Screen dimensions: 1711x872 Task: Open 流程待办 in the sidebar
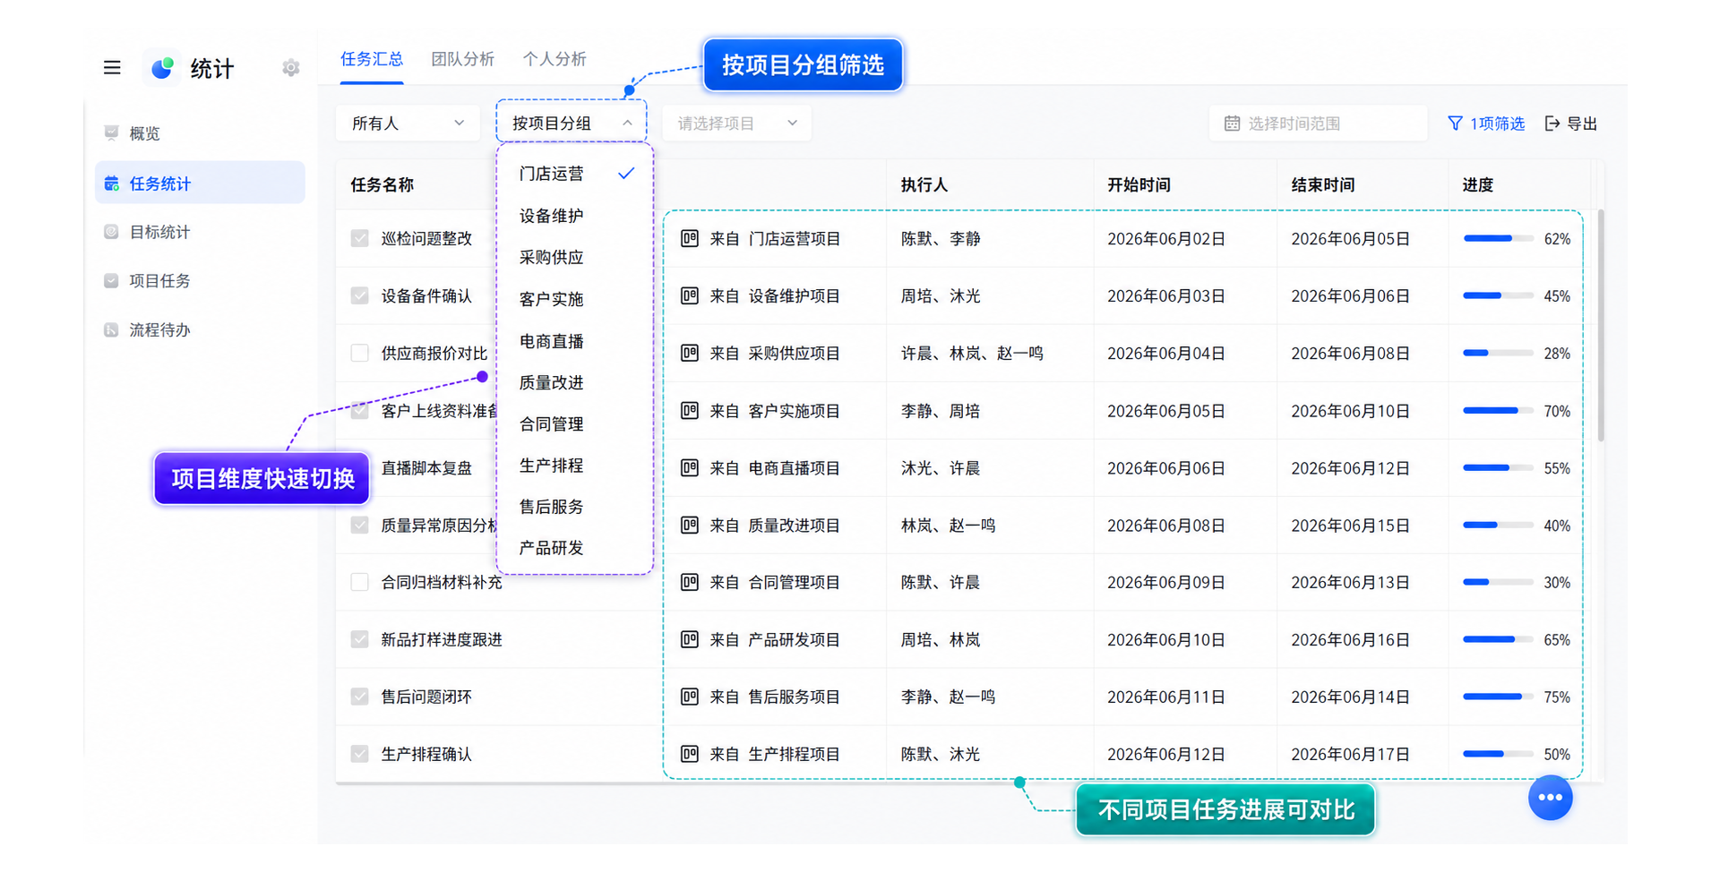pyautogui.click(x=200, y=330)
